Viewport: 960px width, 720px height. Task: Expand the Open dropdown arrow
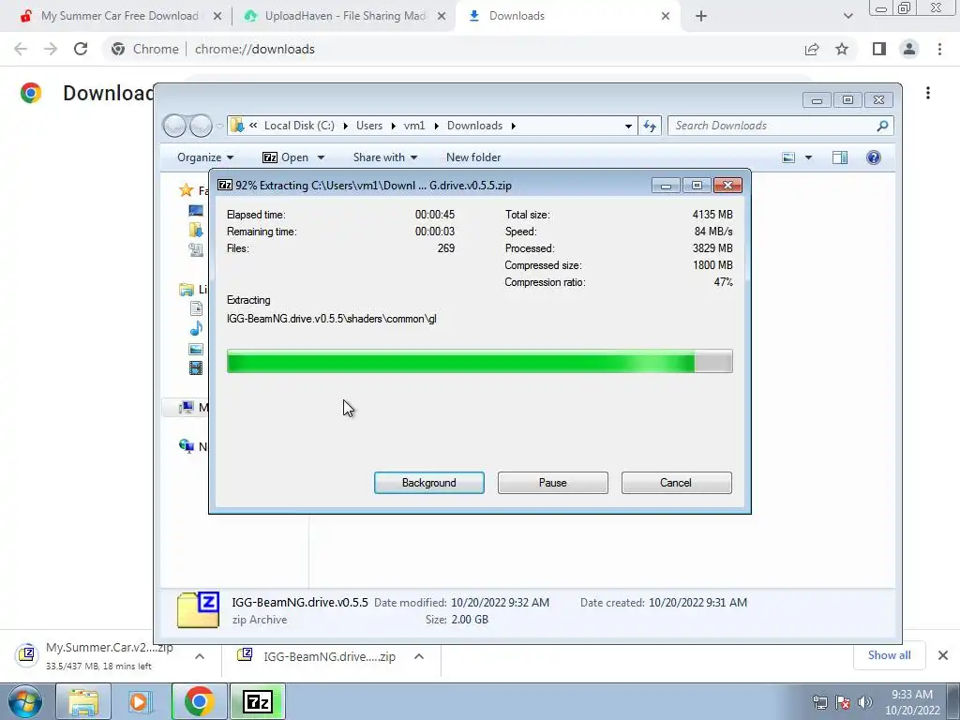pos(321,157)
